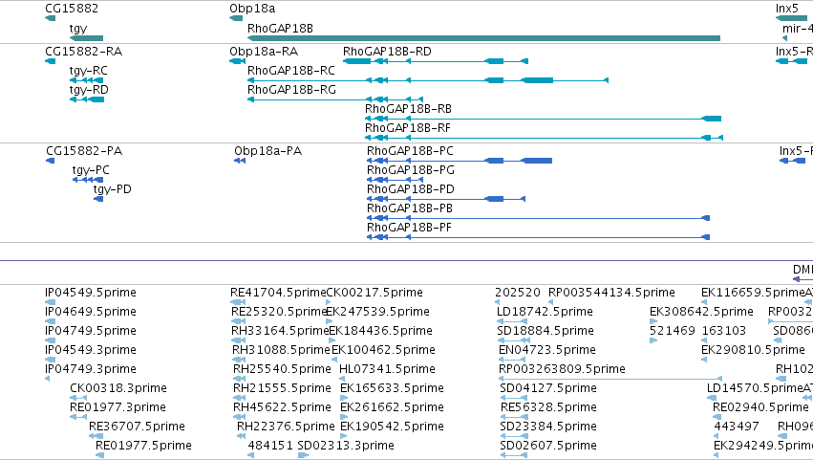Open EST RH25540.5prime

[282, 370]
